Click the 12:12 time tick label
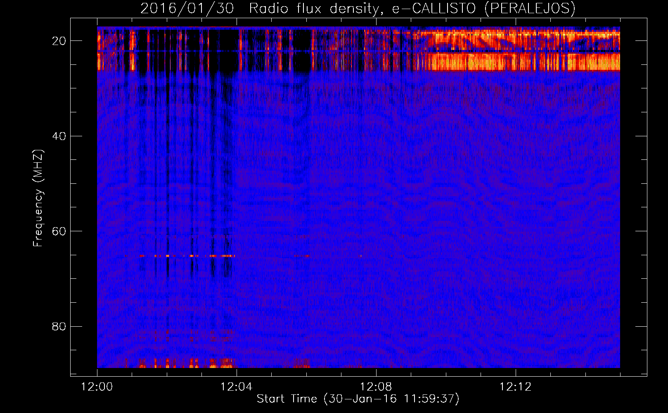This screenshot has width=668, height=413. [516, 387]
